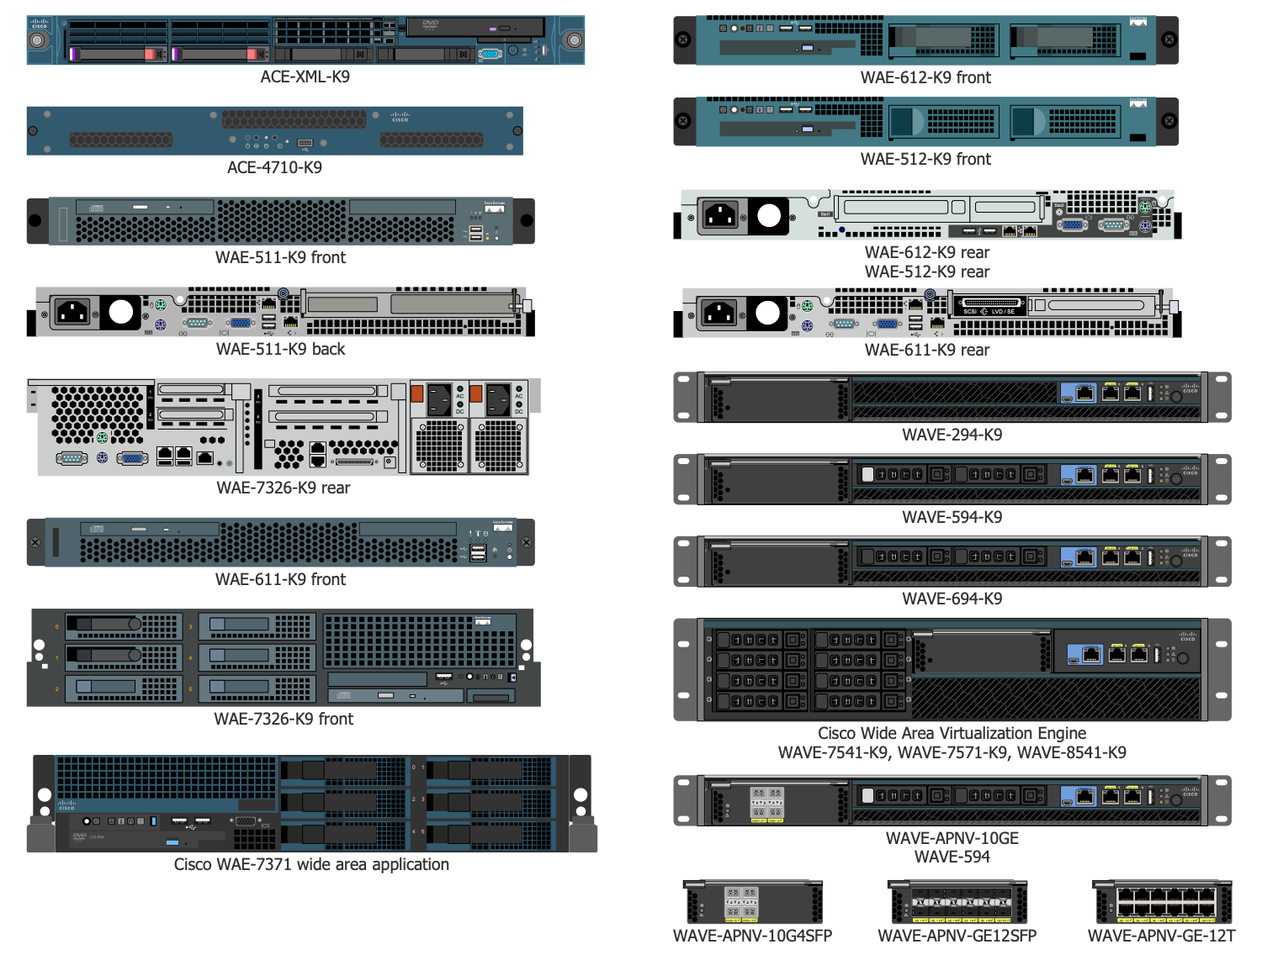The image size is (1262, 960).
Task: Click the Cisco Wide Area Virtualization Engine text
Action: (x=952, y=733)
